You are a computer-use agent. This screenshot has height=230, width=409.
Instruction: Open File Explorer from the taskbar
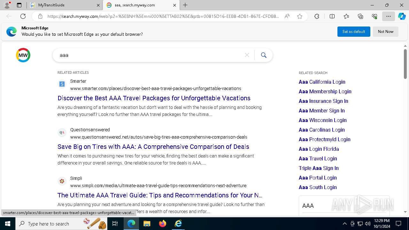[x=147, y=224]
